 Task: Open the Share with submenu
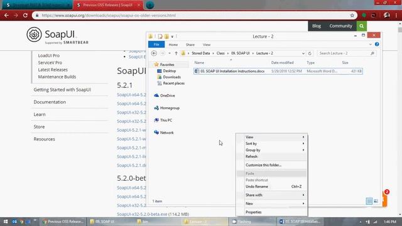pyautogui.click(x=272, y=195)
